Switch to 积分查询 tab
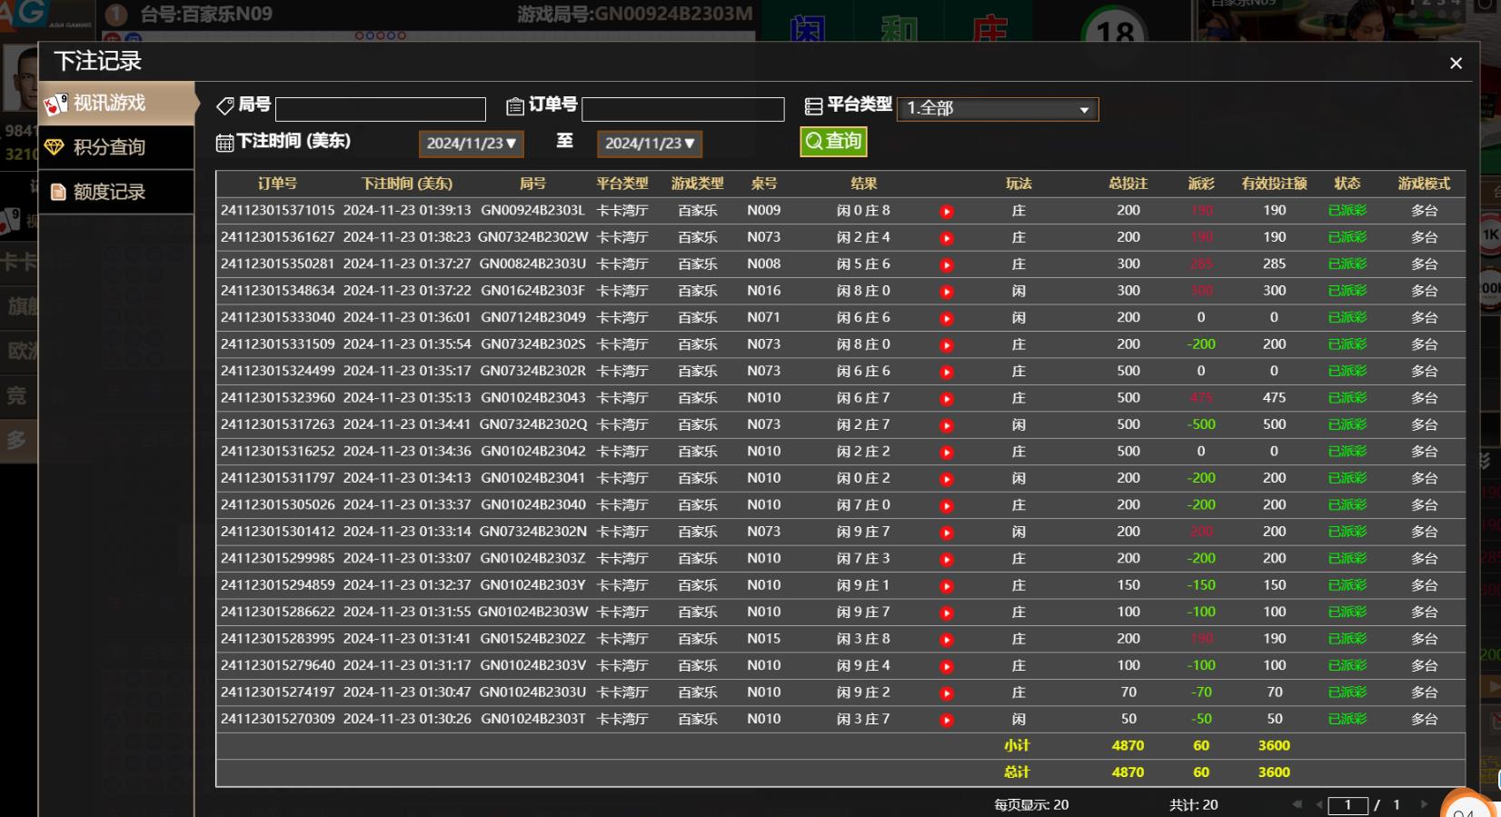The height and width of the screenshot is (817, 1501). tap(116, 147)
